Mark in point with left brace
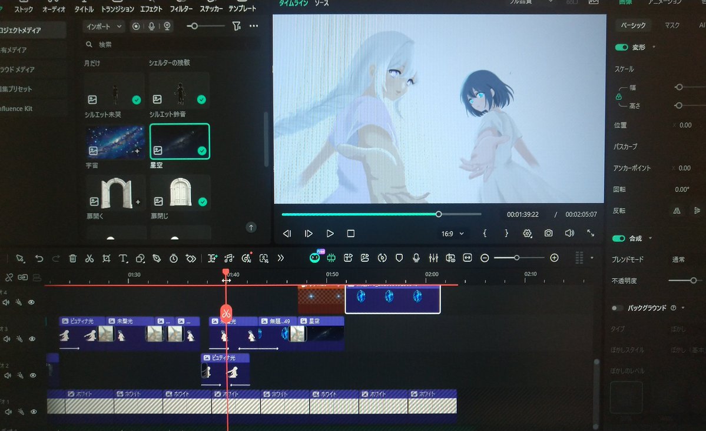This screenshot has width=706, height=431. click(485, 233)
